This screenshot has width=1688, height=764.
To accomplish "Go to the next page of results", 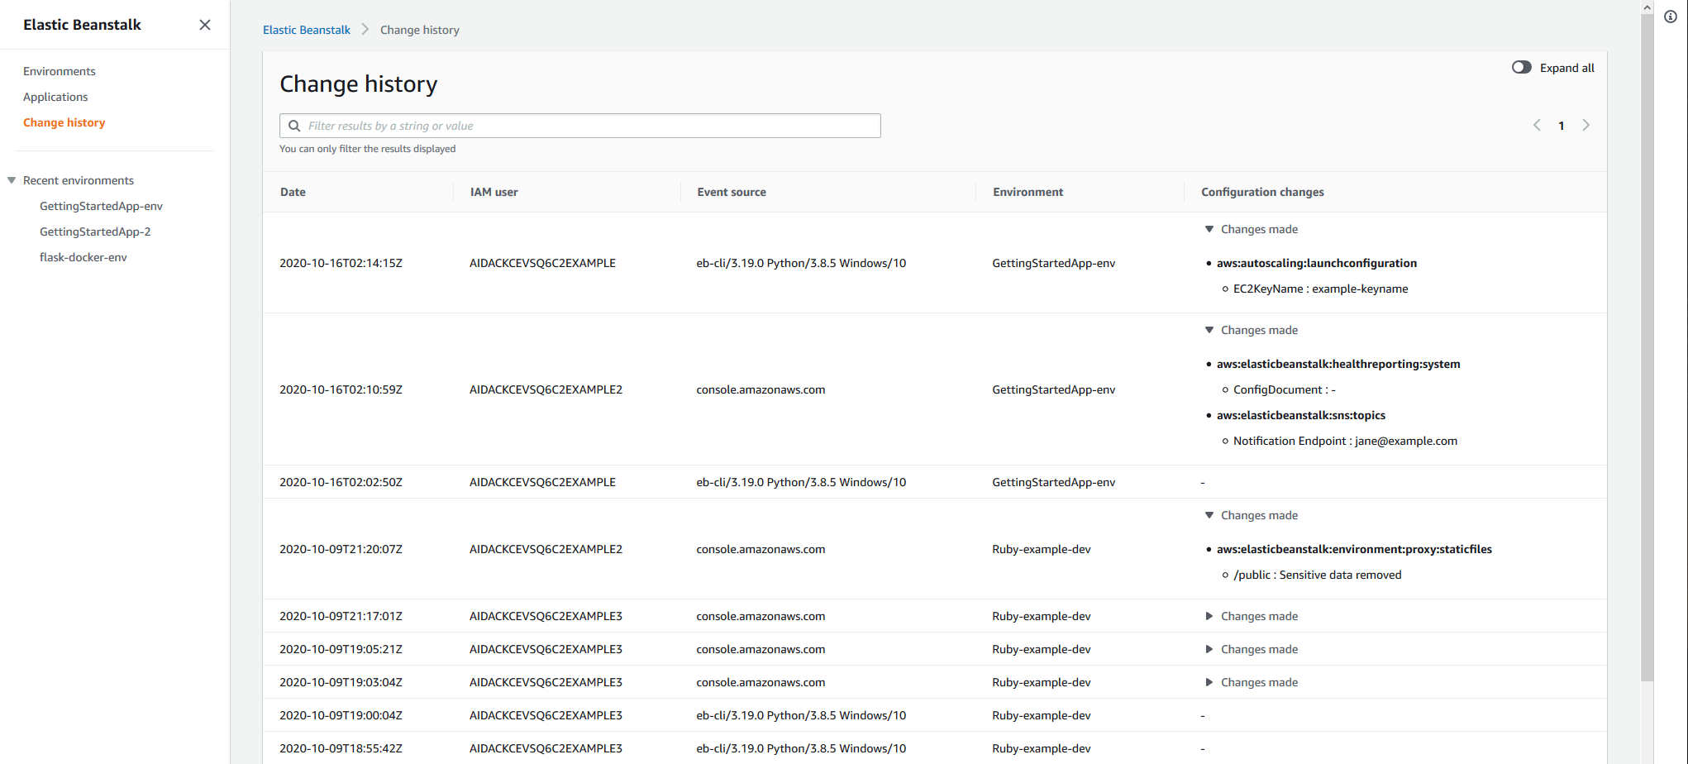I will click(1585, 126).
